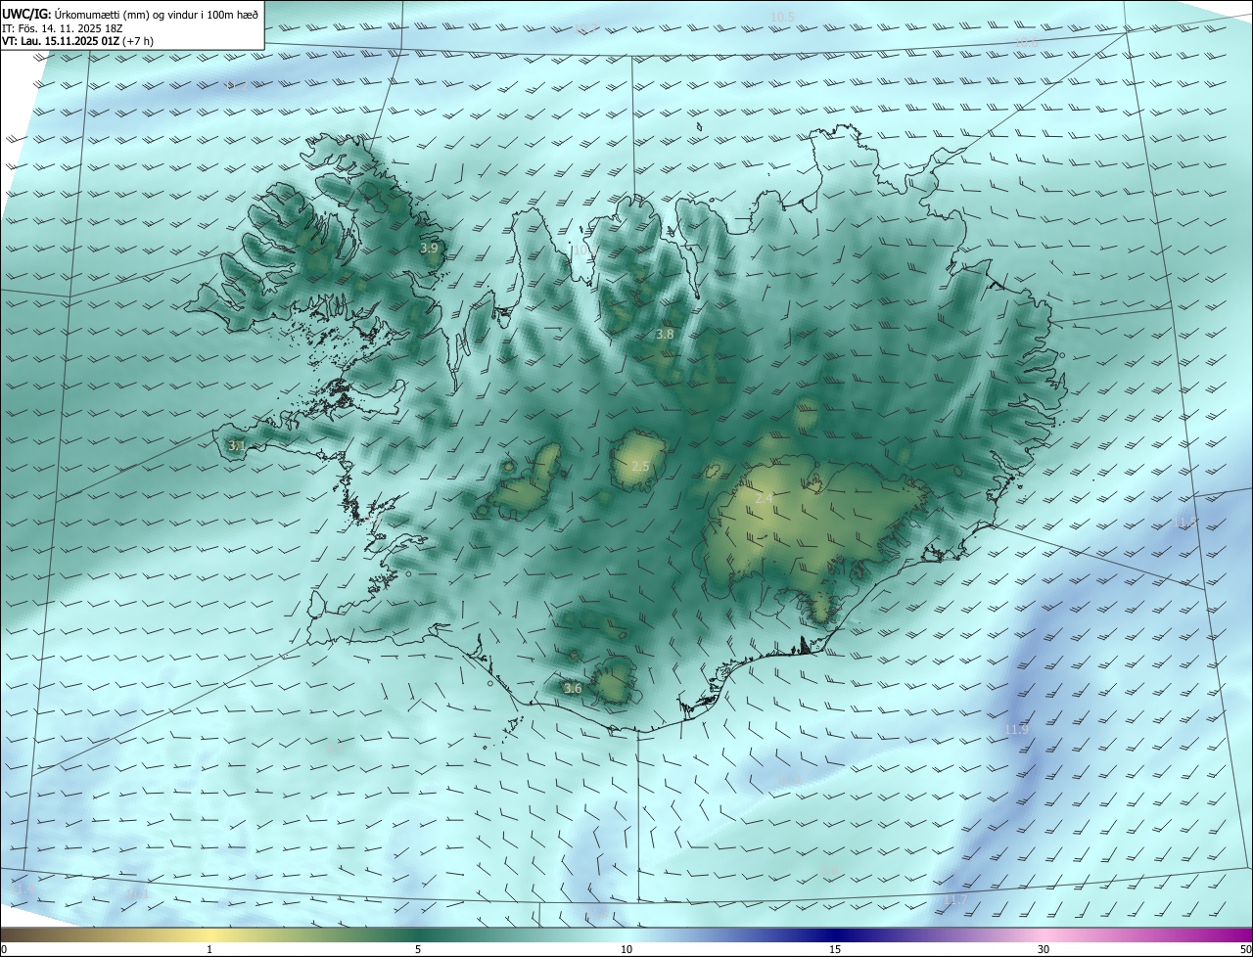The image size is (1253, 957).
Task: Click the 2.4 value on the large southeast glacier
Action: pos(764,499)
